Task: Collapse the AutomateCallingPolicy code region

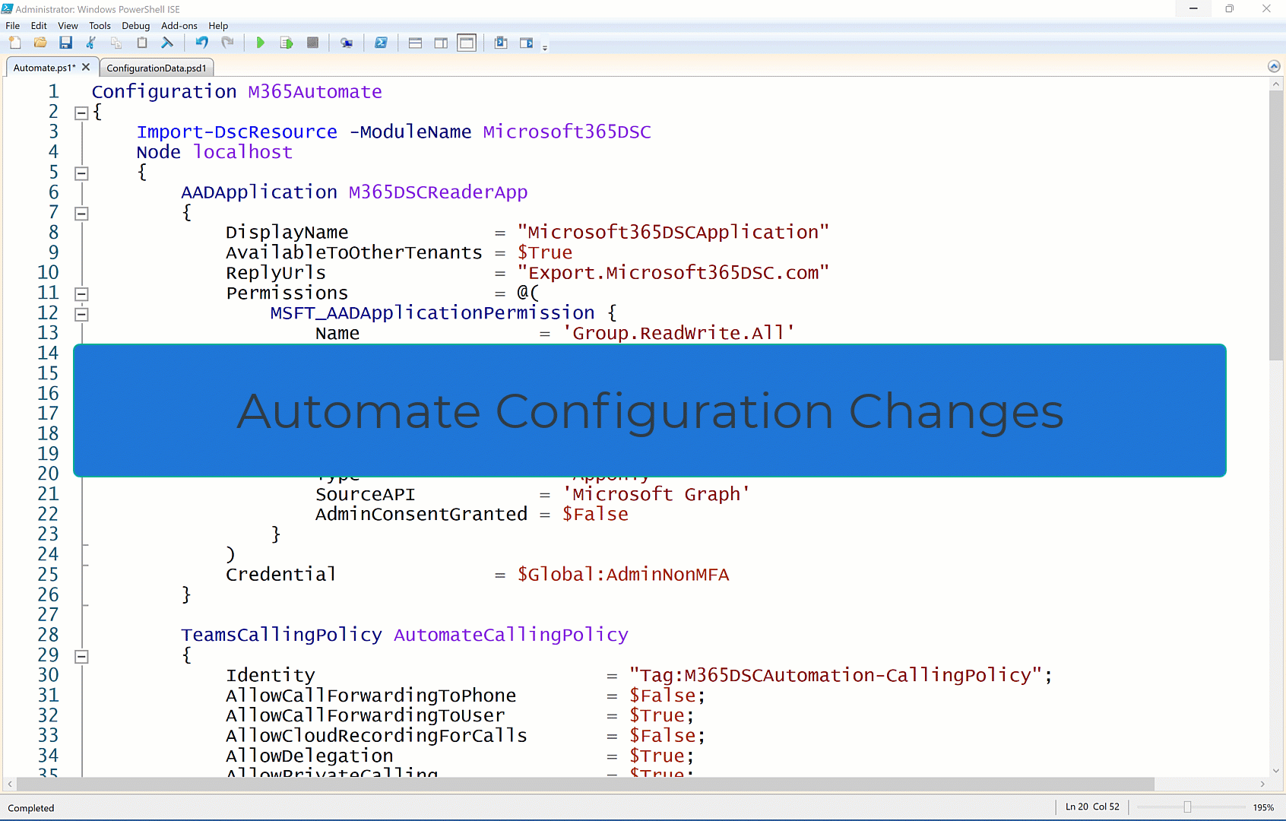Action: coord(81,656)
